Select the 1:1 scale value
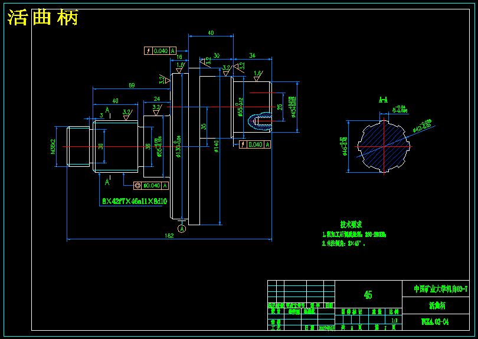The height and width of the screenshot is (339, 478). pos(394,321)
